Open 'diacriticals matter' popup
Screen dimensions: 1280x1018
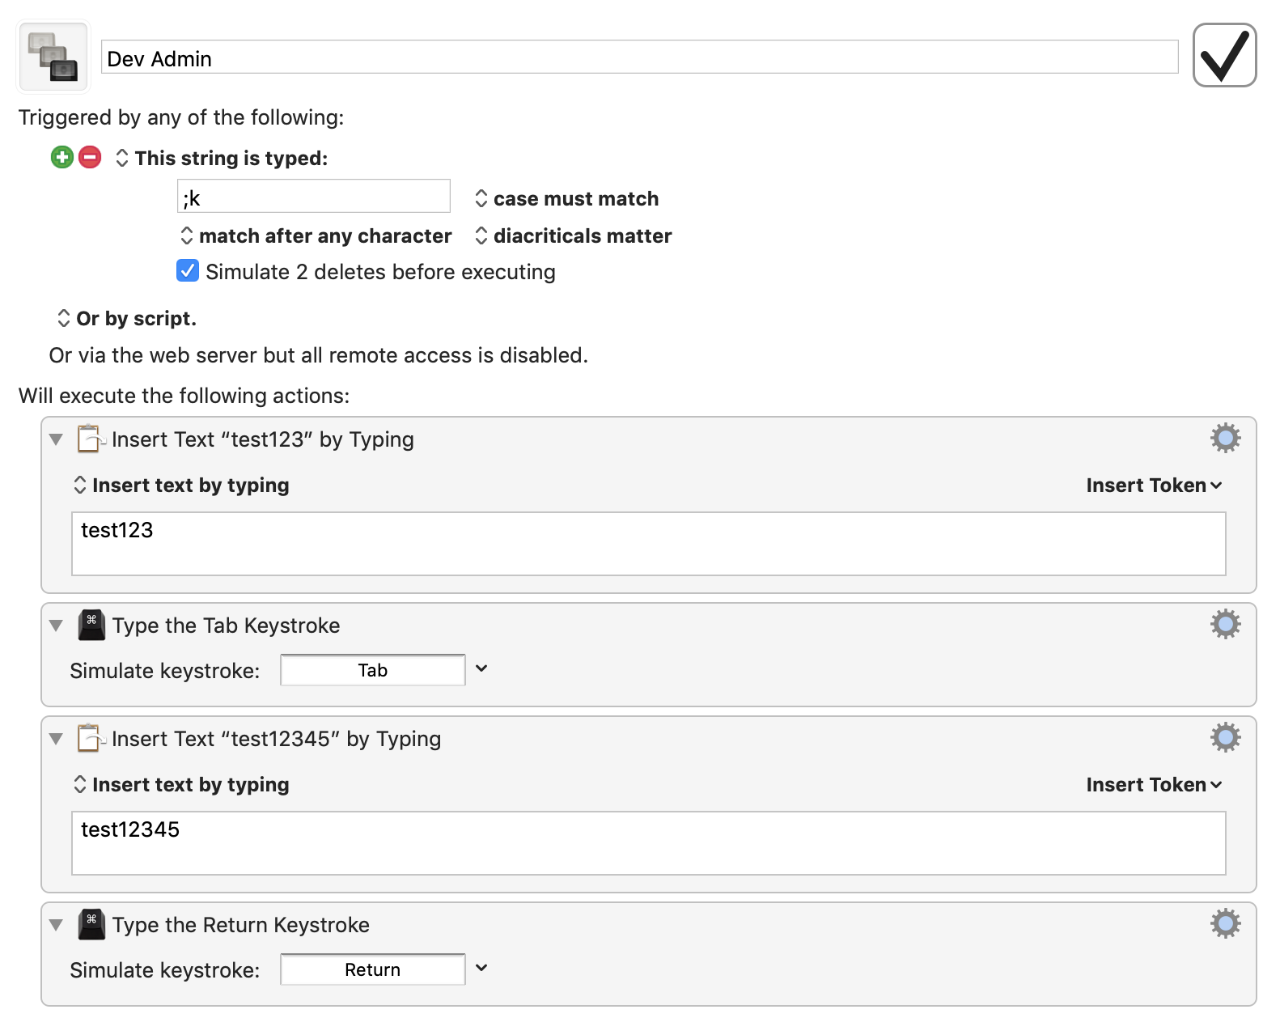point(573,236)
